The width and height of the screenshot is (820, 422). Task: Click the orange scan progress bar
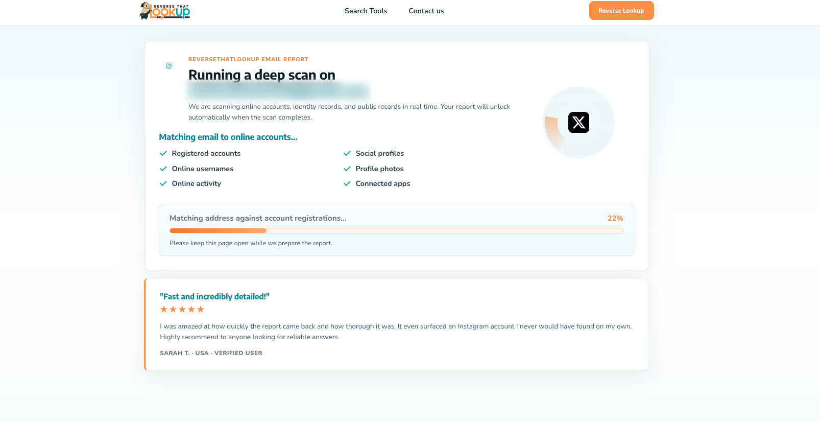point(396,231)
